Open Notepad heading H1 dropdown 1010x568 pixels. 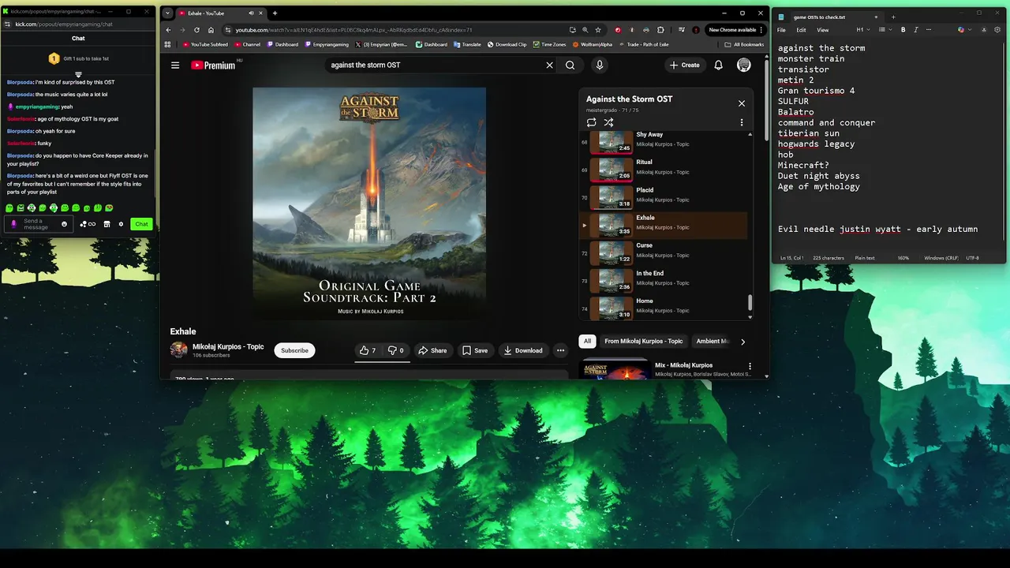coord(863,30)
